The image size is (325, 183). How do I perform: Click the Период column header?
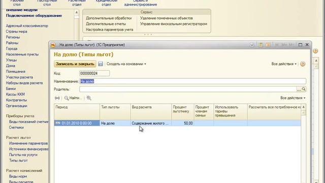point(77,112)
